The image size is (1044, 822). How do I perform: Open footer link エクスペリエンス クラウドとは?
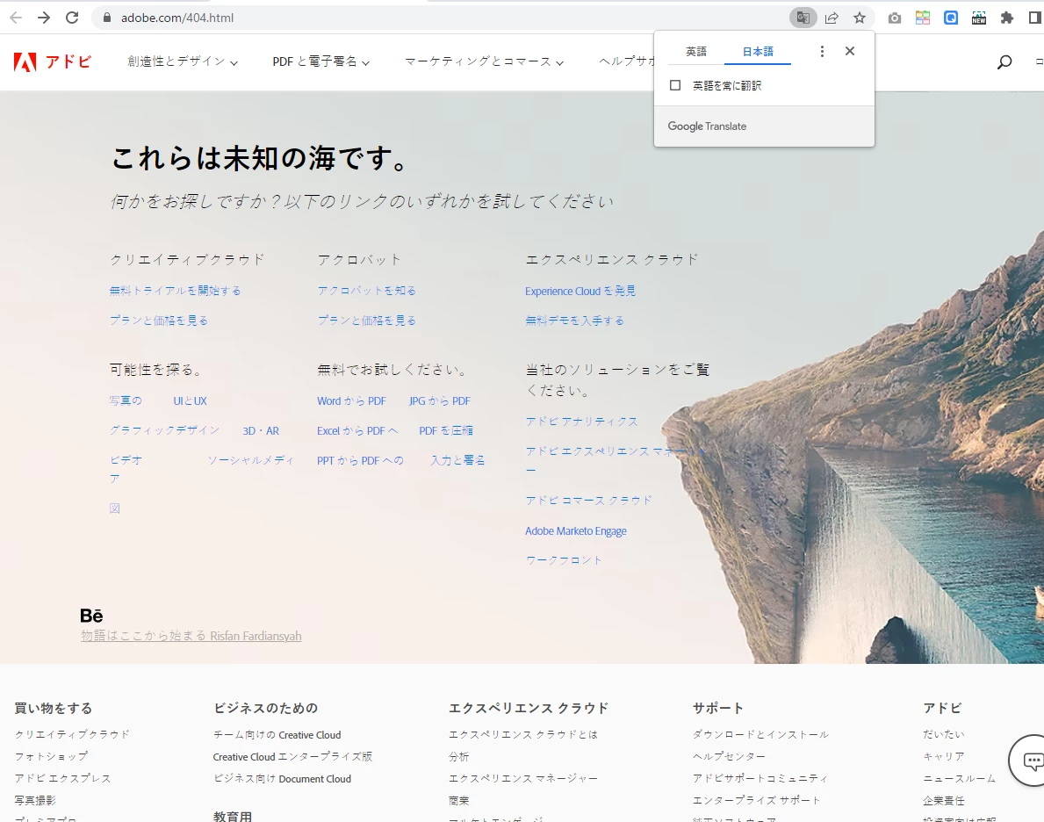(x=523, y=734)
